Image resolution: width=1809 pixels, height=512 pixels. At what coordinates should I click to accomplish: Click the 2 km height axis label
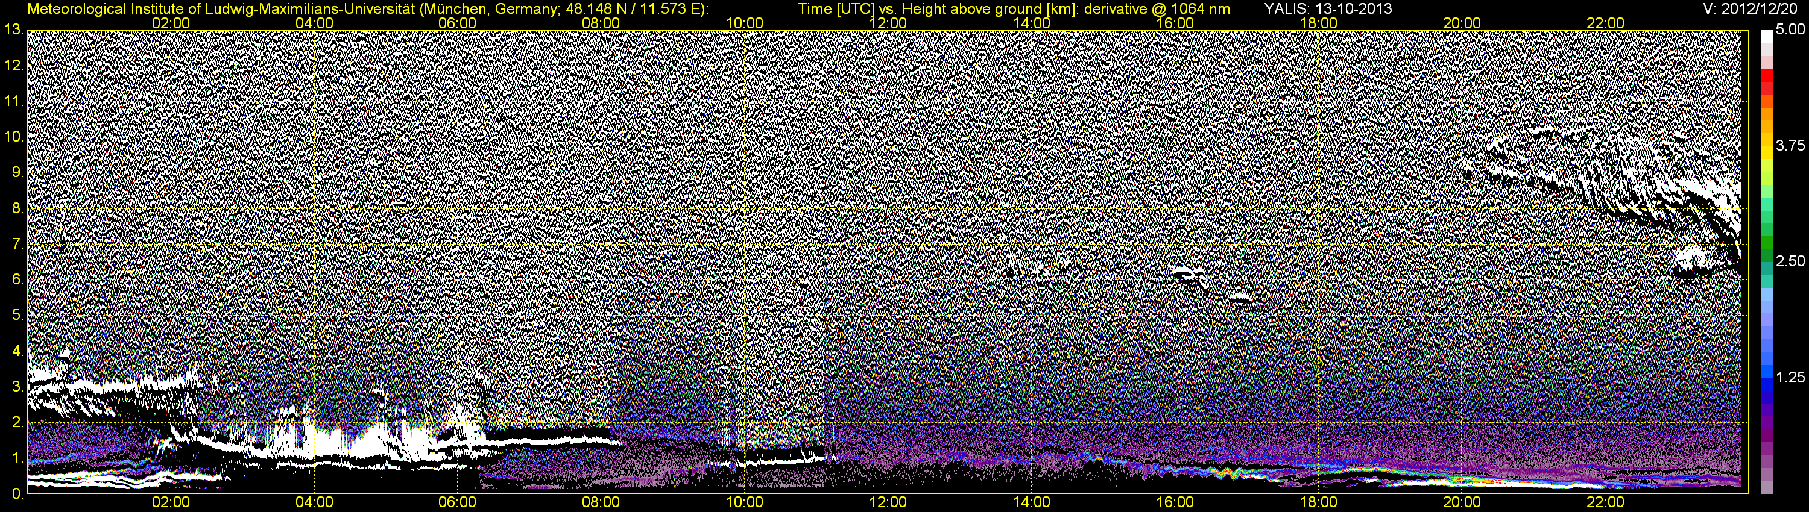coord(17,422)
